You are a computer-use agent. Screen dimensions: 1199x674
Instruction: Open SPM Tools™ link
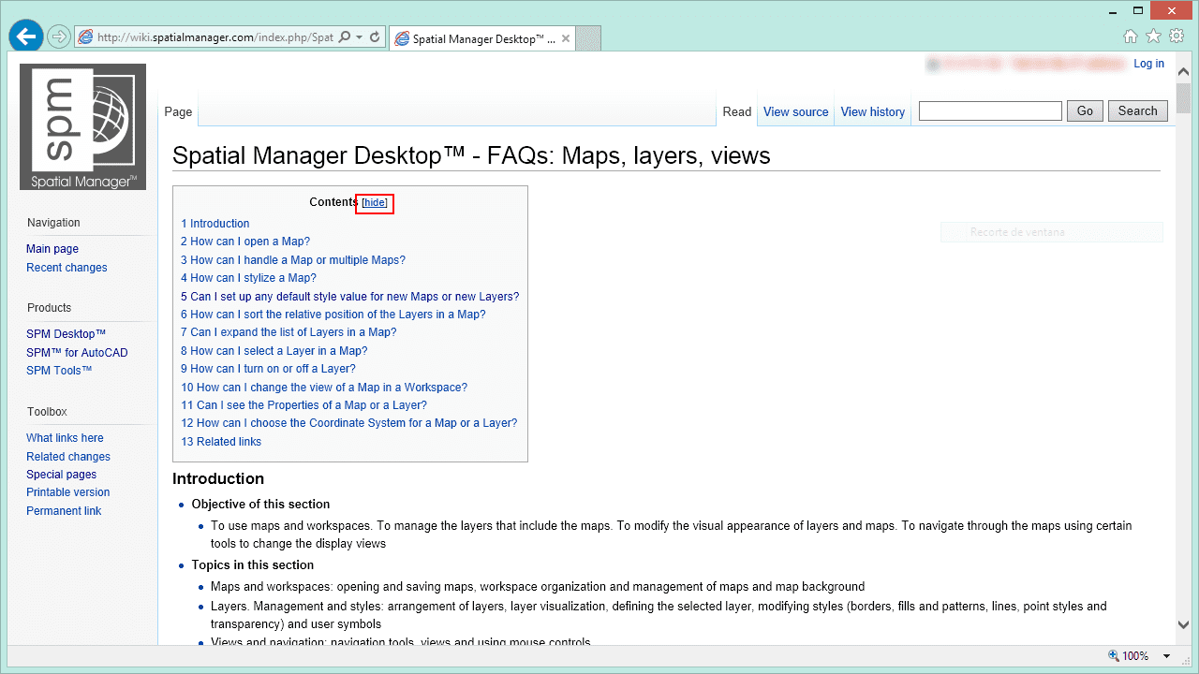point(59,371)
